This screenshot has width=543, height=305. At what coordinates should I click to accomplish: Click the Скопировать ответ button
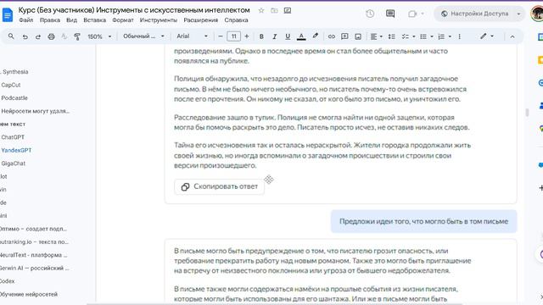(x=219, y=186)
